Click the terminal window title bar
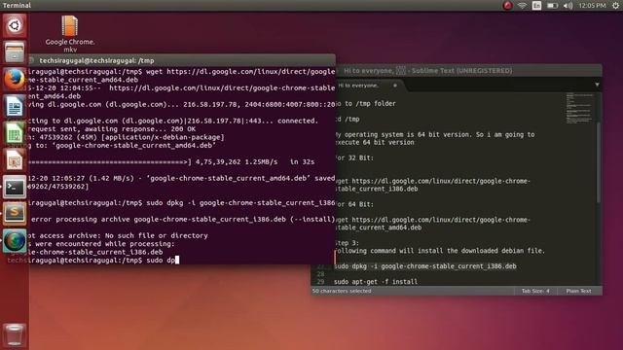Viewport: 623px width, 350px height. click(x=182, y=60)
